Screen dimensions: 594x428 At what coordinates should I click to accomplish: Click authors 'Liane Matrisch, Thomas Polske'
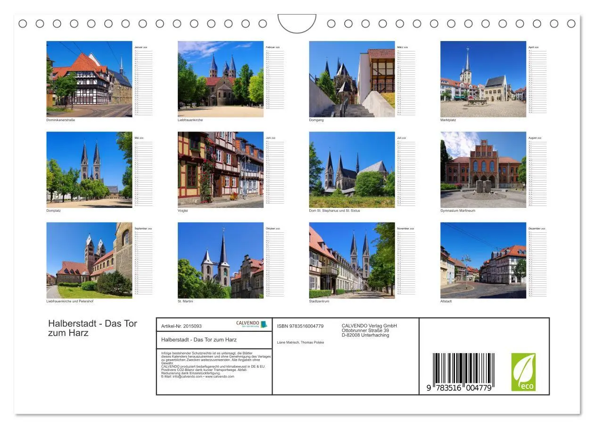pyautogui.click(x=300, y=342)
